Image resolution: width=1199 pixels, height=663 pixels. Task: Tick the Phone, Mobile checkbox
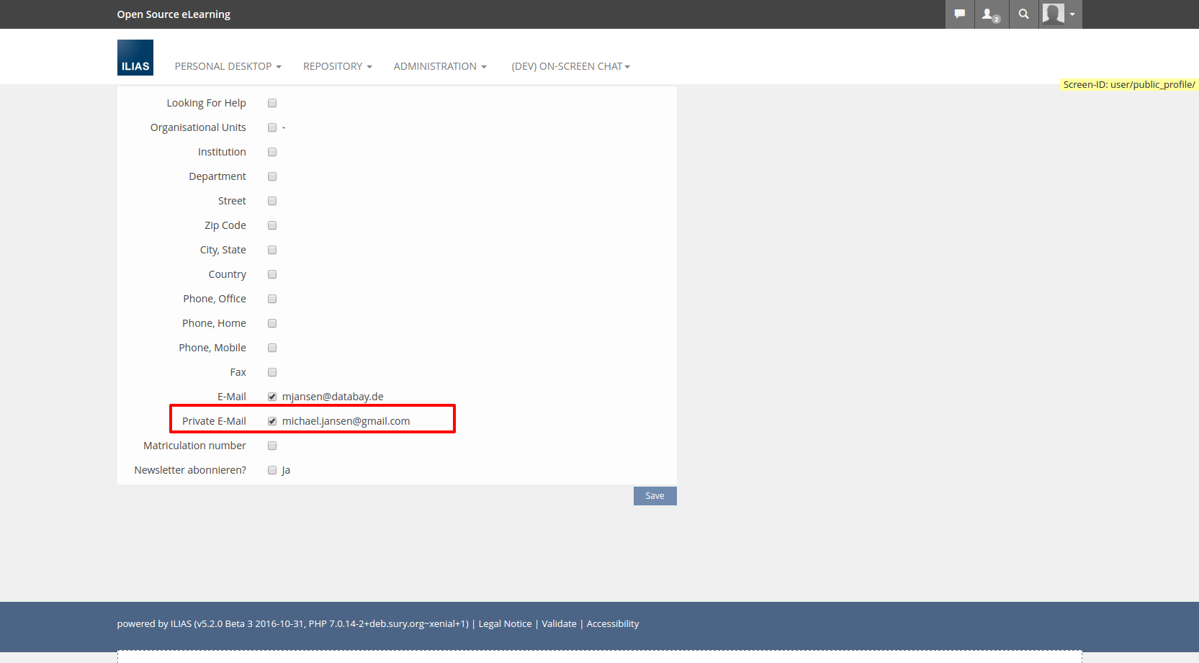(x=272, y=348)
